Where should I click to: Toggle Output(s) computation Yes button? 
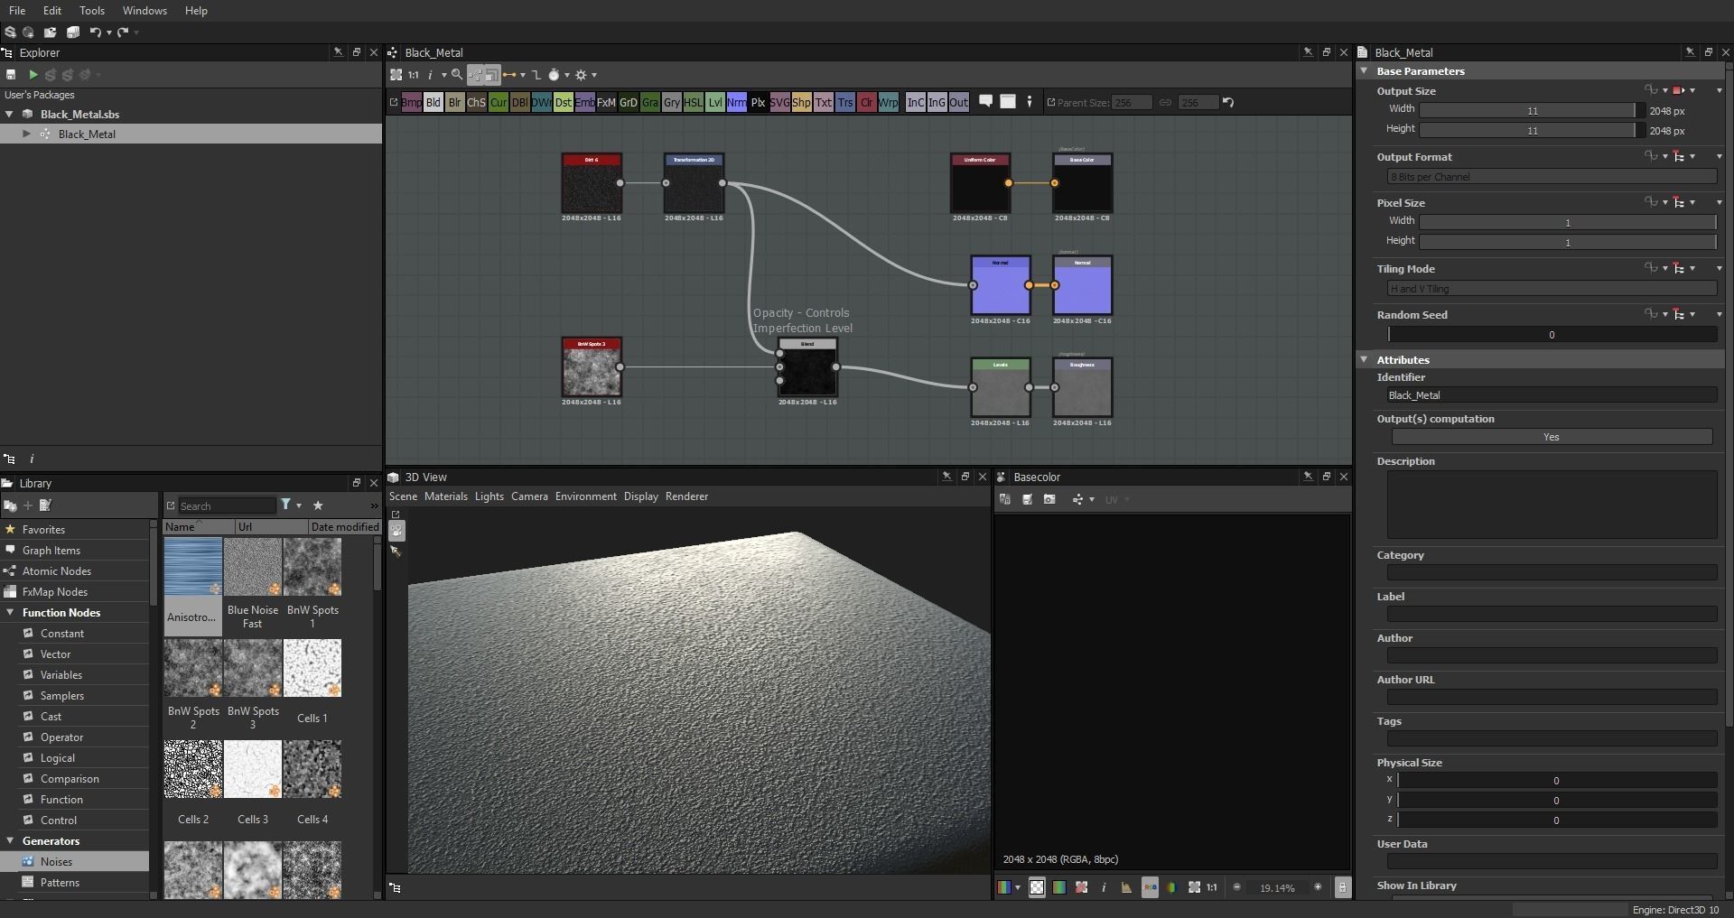click(x=1552, y=437)
